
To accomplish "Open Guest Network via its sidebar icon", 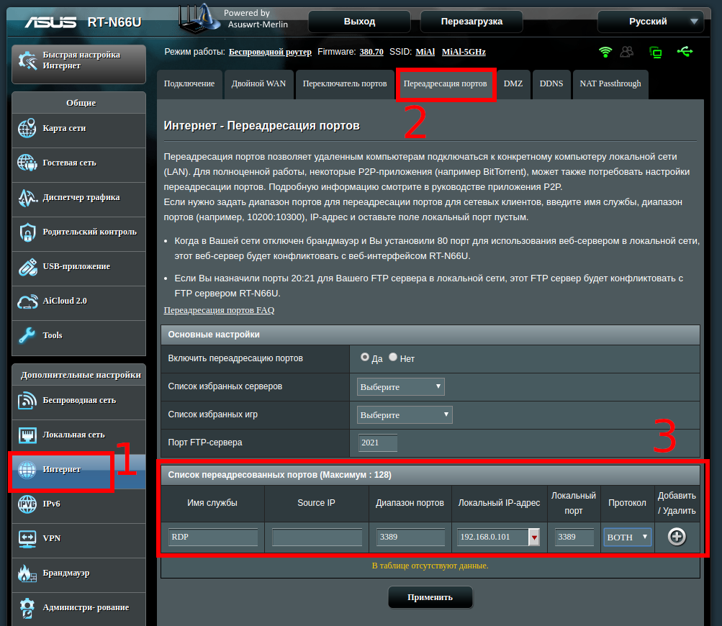I will (x=27, y=163).
